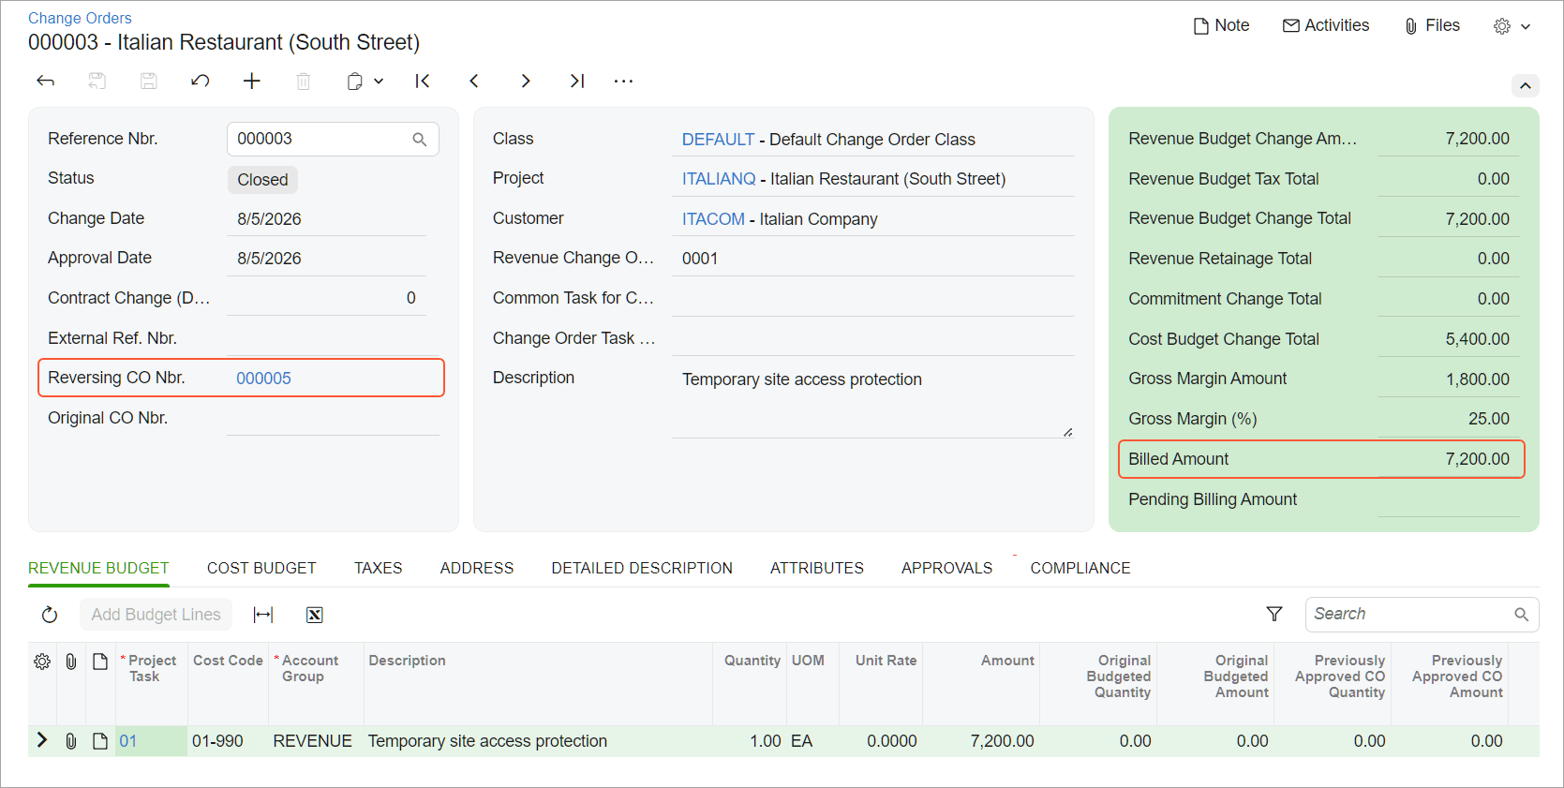Select cost code 01-990 cell

coord(228,741)
